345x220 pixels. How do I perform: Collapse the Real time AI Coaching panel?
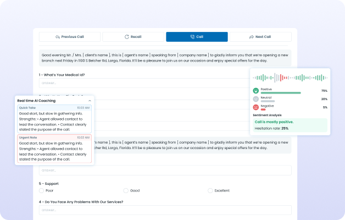pos(90,101)
